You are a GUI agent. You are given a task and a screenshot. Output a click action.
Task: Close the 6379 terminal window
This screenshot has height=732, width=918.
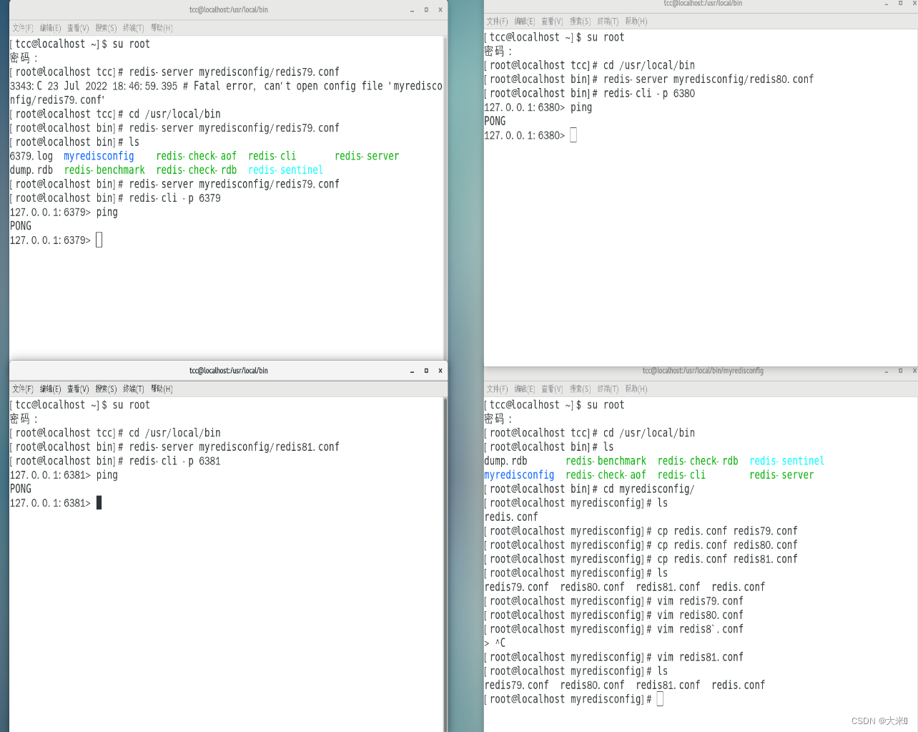[440, 10]
